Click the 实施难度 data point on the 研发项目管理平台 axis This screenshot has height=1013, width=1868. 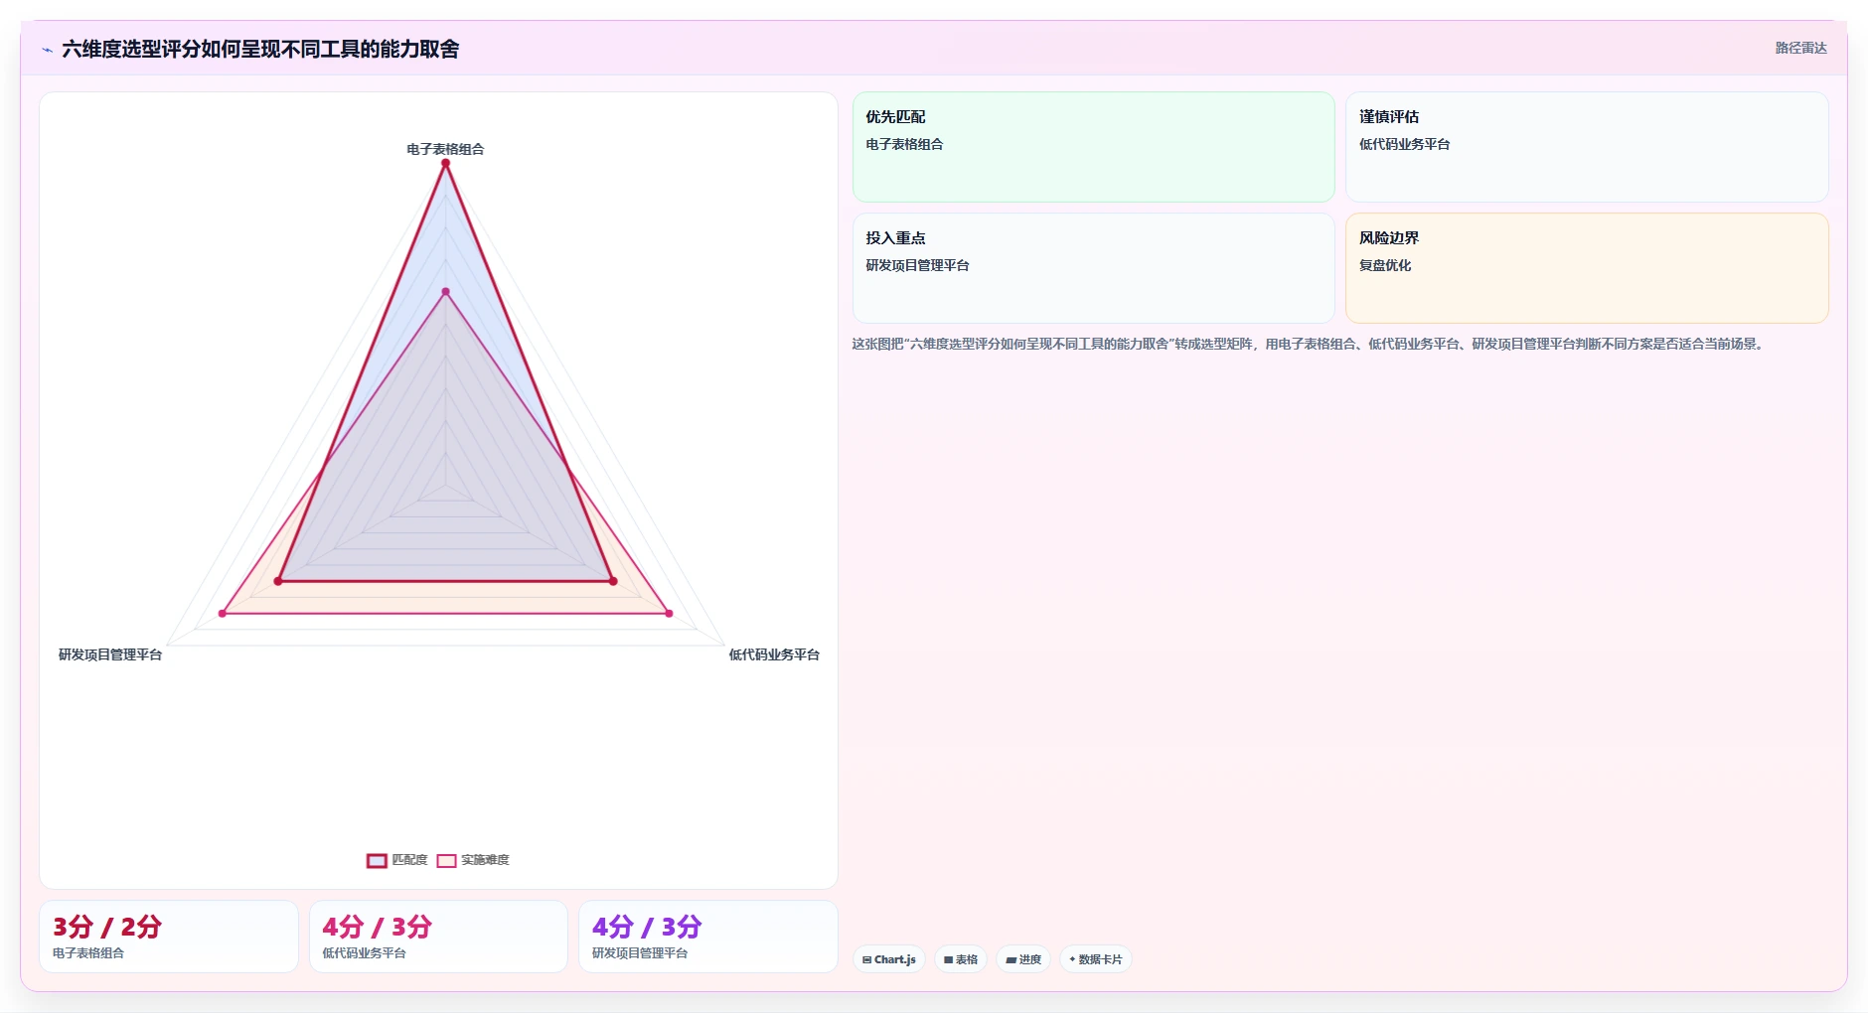click(223, 614)
